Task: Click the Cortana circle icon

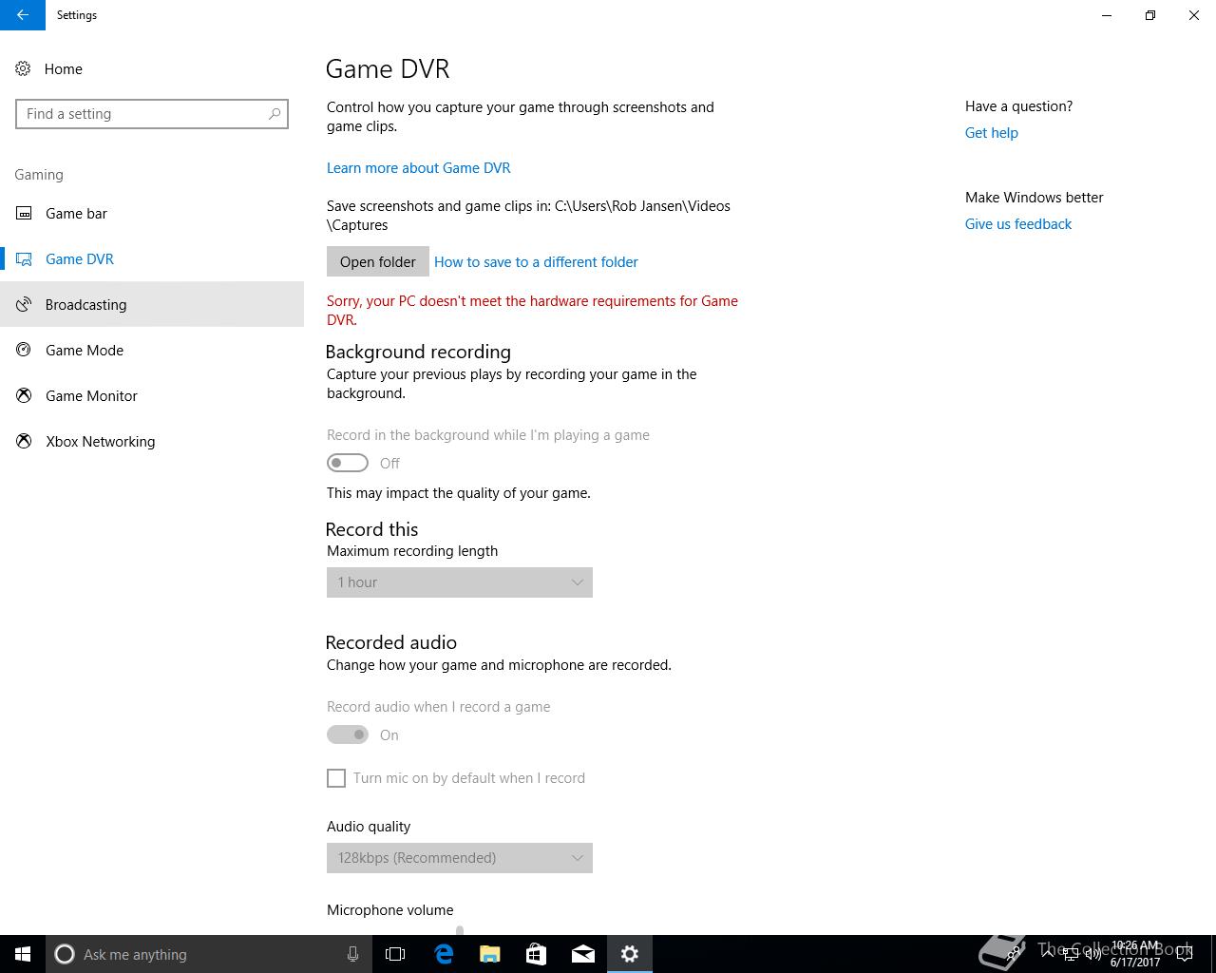Action: (65, 954)
